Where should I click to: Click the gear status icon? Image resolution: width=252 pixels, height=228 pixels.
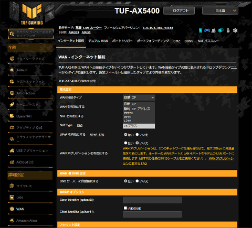(235, 30)
